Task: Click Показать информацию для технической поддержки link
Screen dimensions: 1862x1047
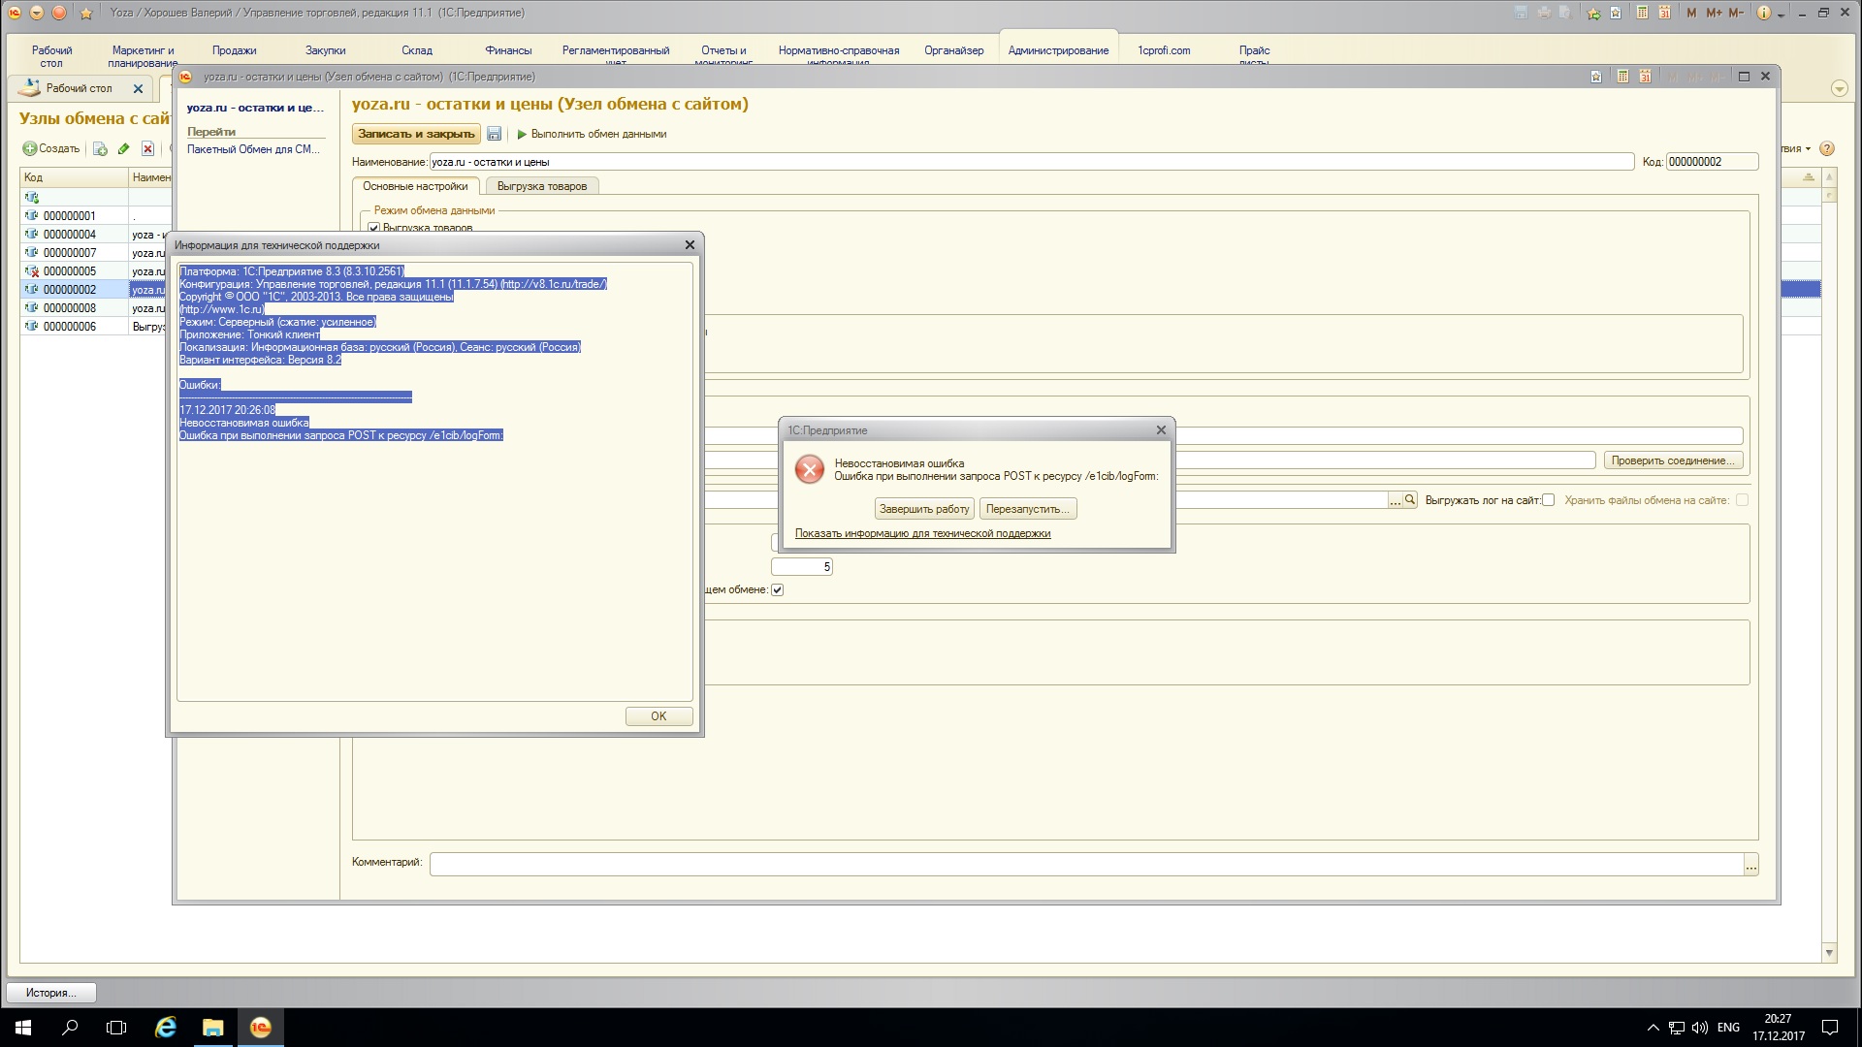Action: (x=922, y=533)
